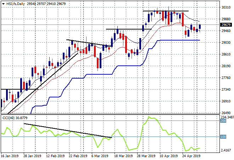Select the CCI(40) indicator label
The width and height of the screenshot is (234, 160).
tap(9, 118)
